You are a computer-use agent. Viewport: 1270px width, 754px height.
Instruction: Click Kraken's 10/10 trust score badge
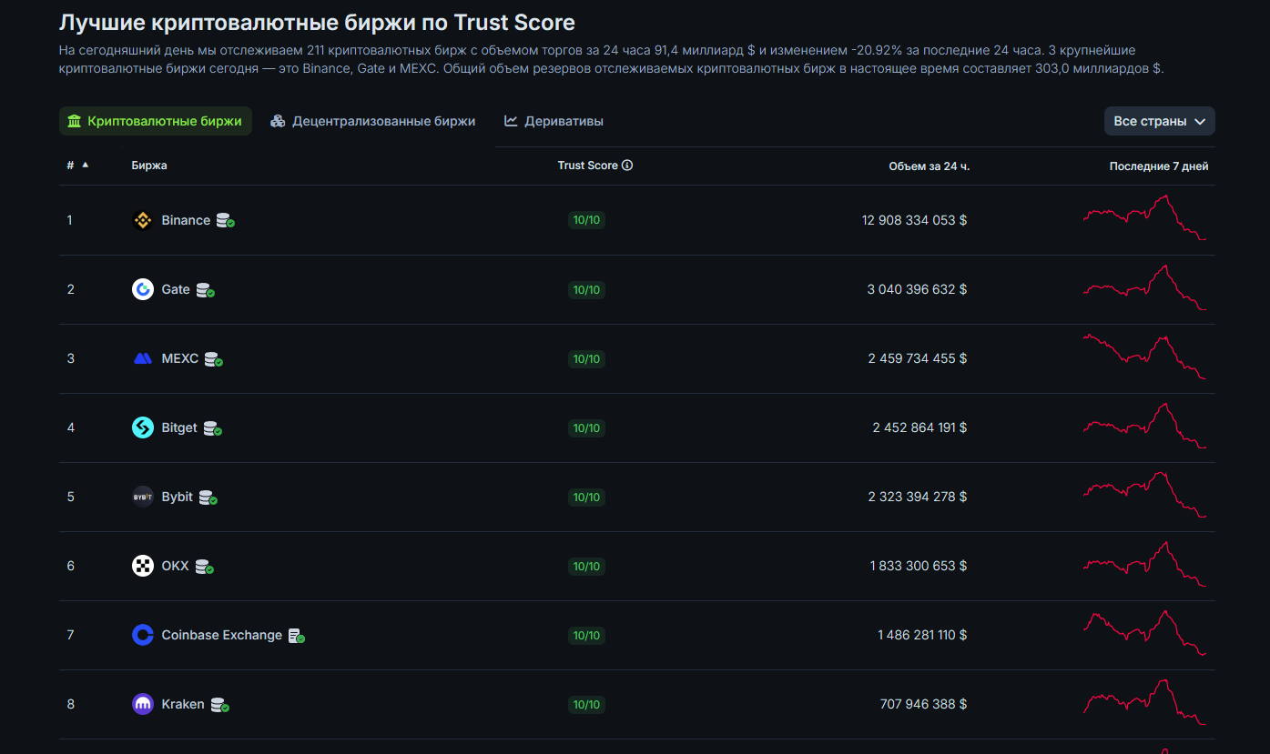[586, 705]
